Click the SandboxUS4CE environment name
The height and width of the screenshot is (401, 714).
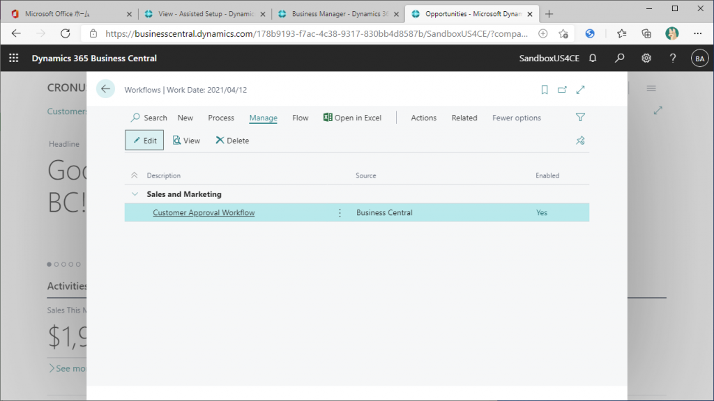(549, 58)
